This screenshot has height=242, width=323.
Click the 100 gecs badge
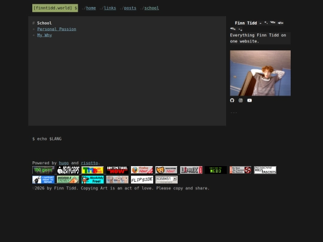43,170
